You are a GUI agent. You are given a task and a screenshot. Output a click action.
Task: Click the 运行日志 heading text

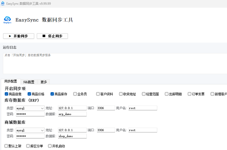pyautogui.click(x=10, y=47)
